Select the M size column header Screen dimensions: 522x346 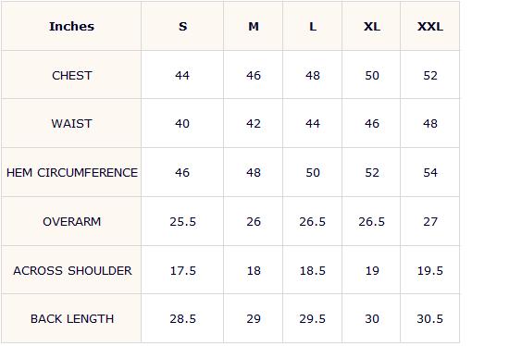[x=254, y=26]
